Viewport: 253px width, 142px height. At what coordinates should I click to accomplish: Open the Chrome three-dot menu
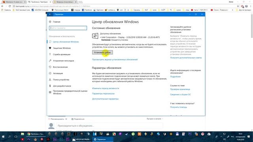tap(251, 6)
